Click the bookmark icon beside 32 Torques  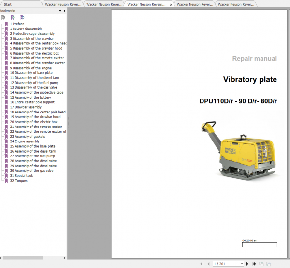[x=6, y=181]
